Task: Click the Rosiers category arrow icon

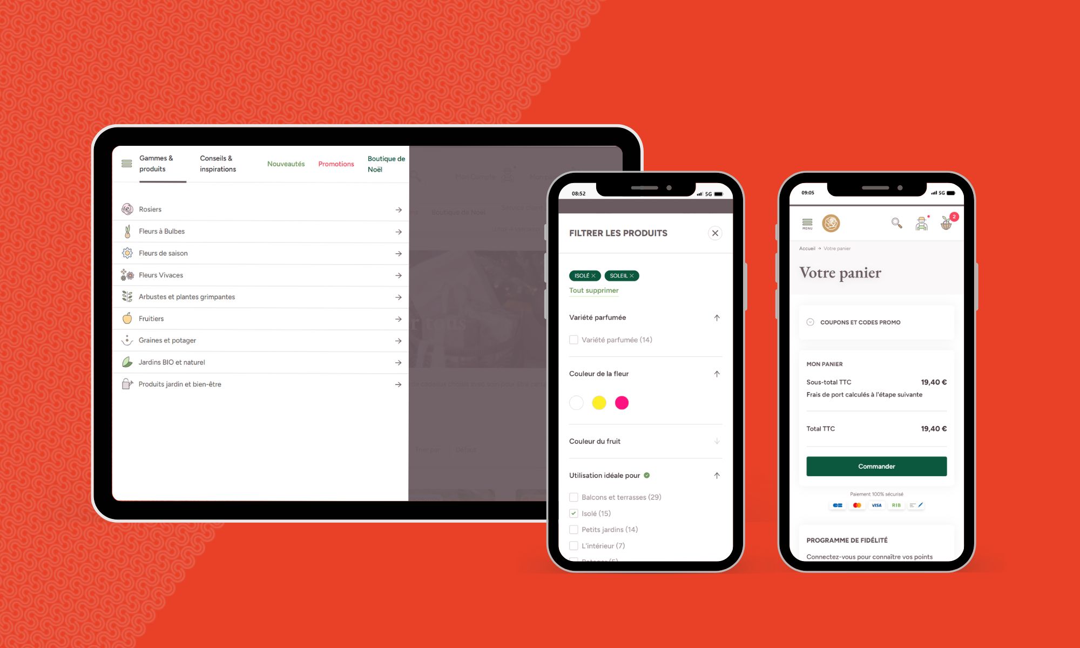Action: click(x=399, y=209)
